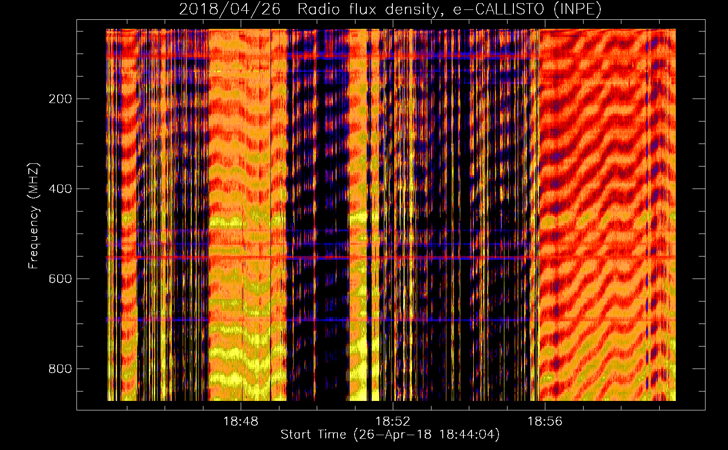Click the 18:52 time tick label
The height and width of the screenshot is (450, 728).
tap(393, 422)
